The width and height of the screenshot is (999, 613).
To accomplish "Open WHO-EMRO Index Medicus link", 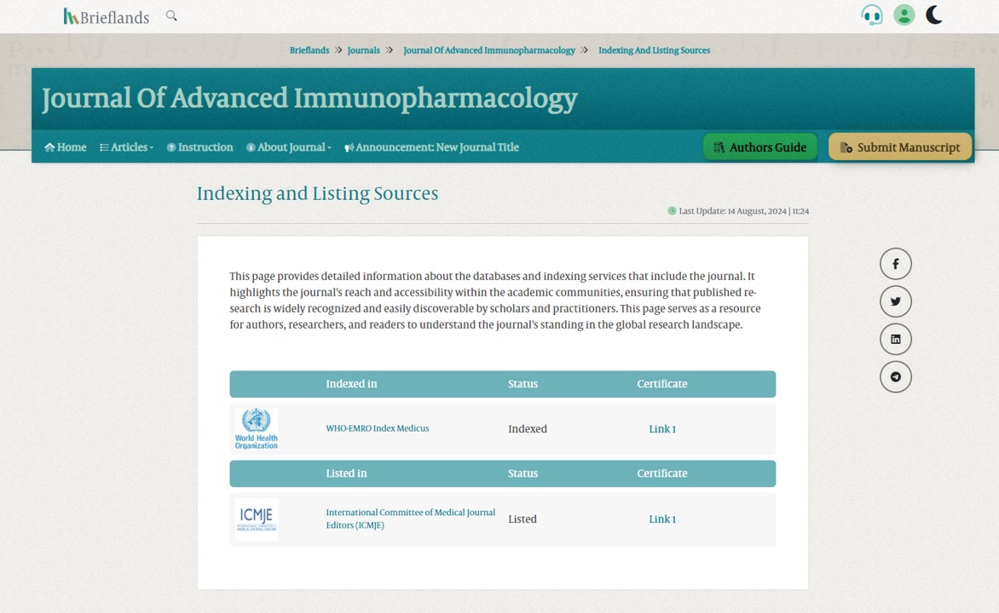I will point(377,428).
